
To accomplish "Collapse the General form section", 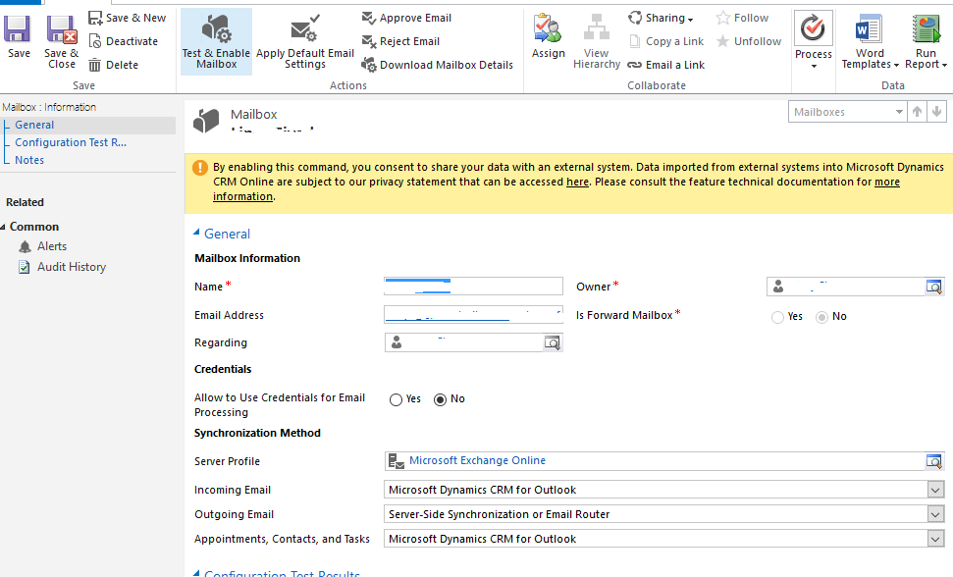I will click(x=196, y=233).
